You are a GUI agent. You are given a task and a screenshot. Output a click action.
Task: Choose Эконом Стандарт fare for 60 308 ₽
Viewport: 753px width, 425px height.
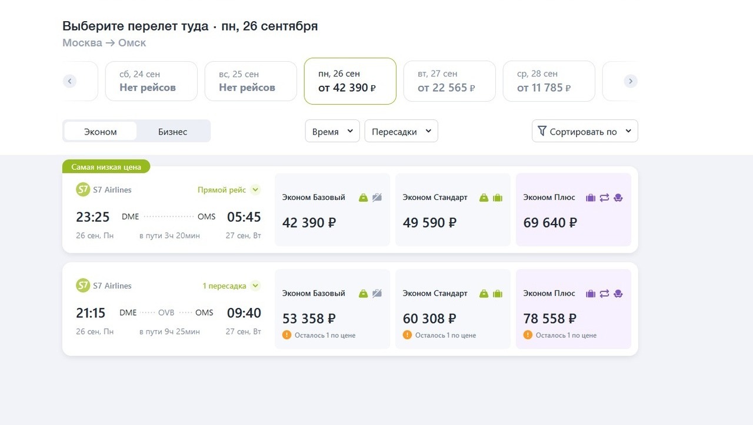[x=453, y=309]
